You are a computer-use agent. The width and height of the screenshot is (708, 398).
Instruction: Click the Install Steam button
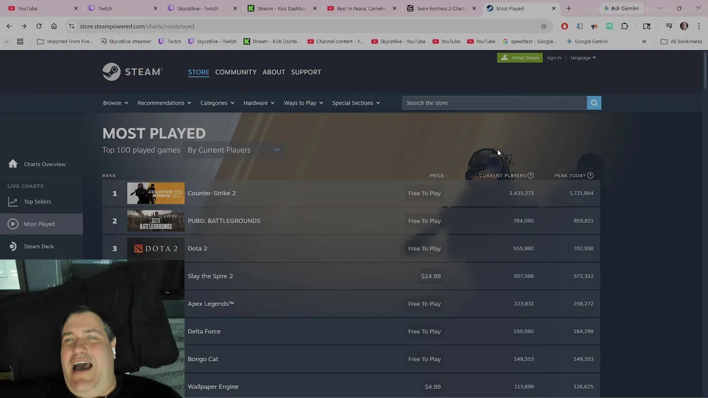(x=520, y=57)
